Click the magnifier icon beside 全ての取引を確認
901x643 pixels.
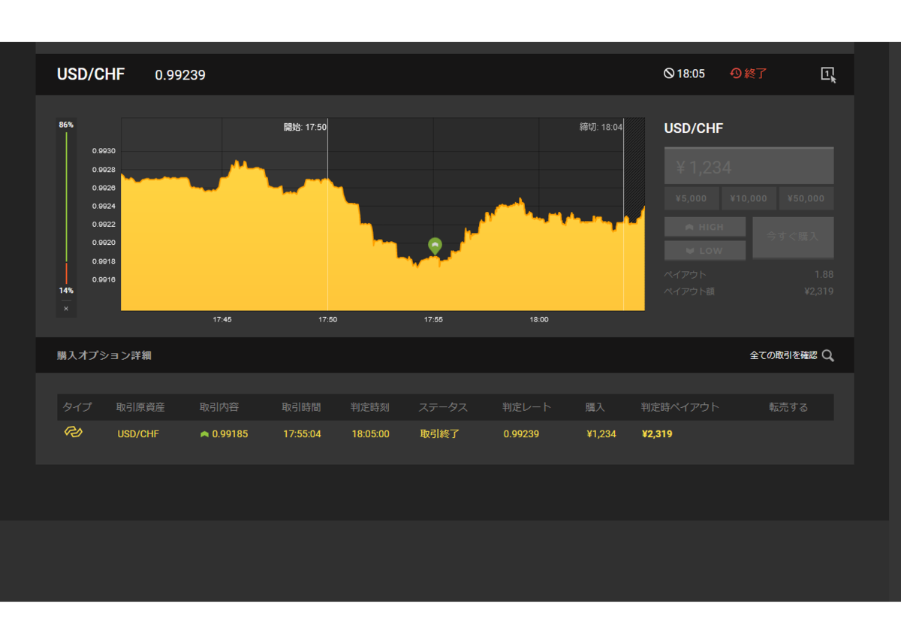[x=827, y=355]
